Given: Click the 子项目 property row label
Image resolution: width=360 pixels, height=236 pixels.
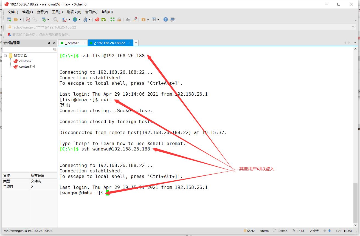Looking at the screenshot, I should tap(8, 187).
